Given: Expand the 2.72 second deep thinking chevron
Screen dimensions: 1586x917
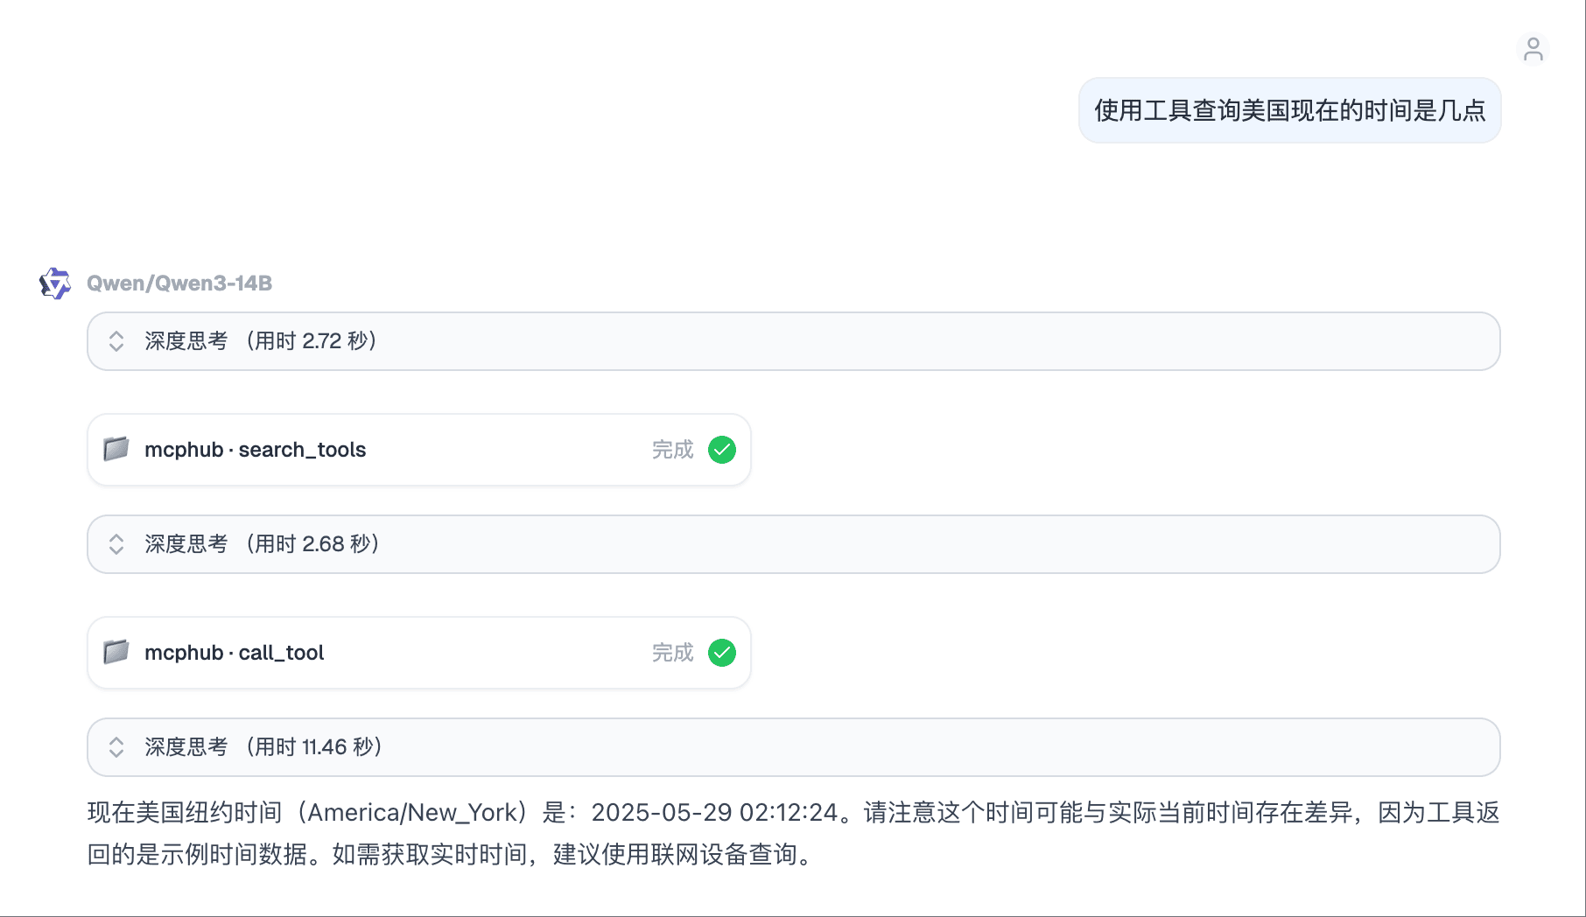Looking at the screenshot, I should pyautogui.click(x=116, y=341).
